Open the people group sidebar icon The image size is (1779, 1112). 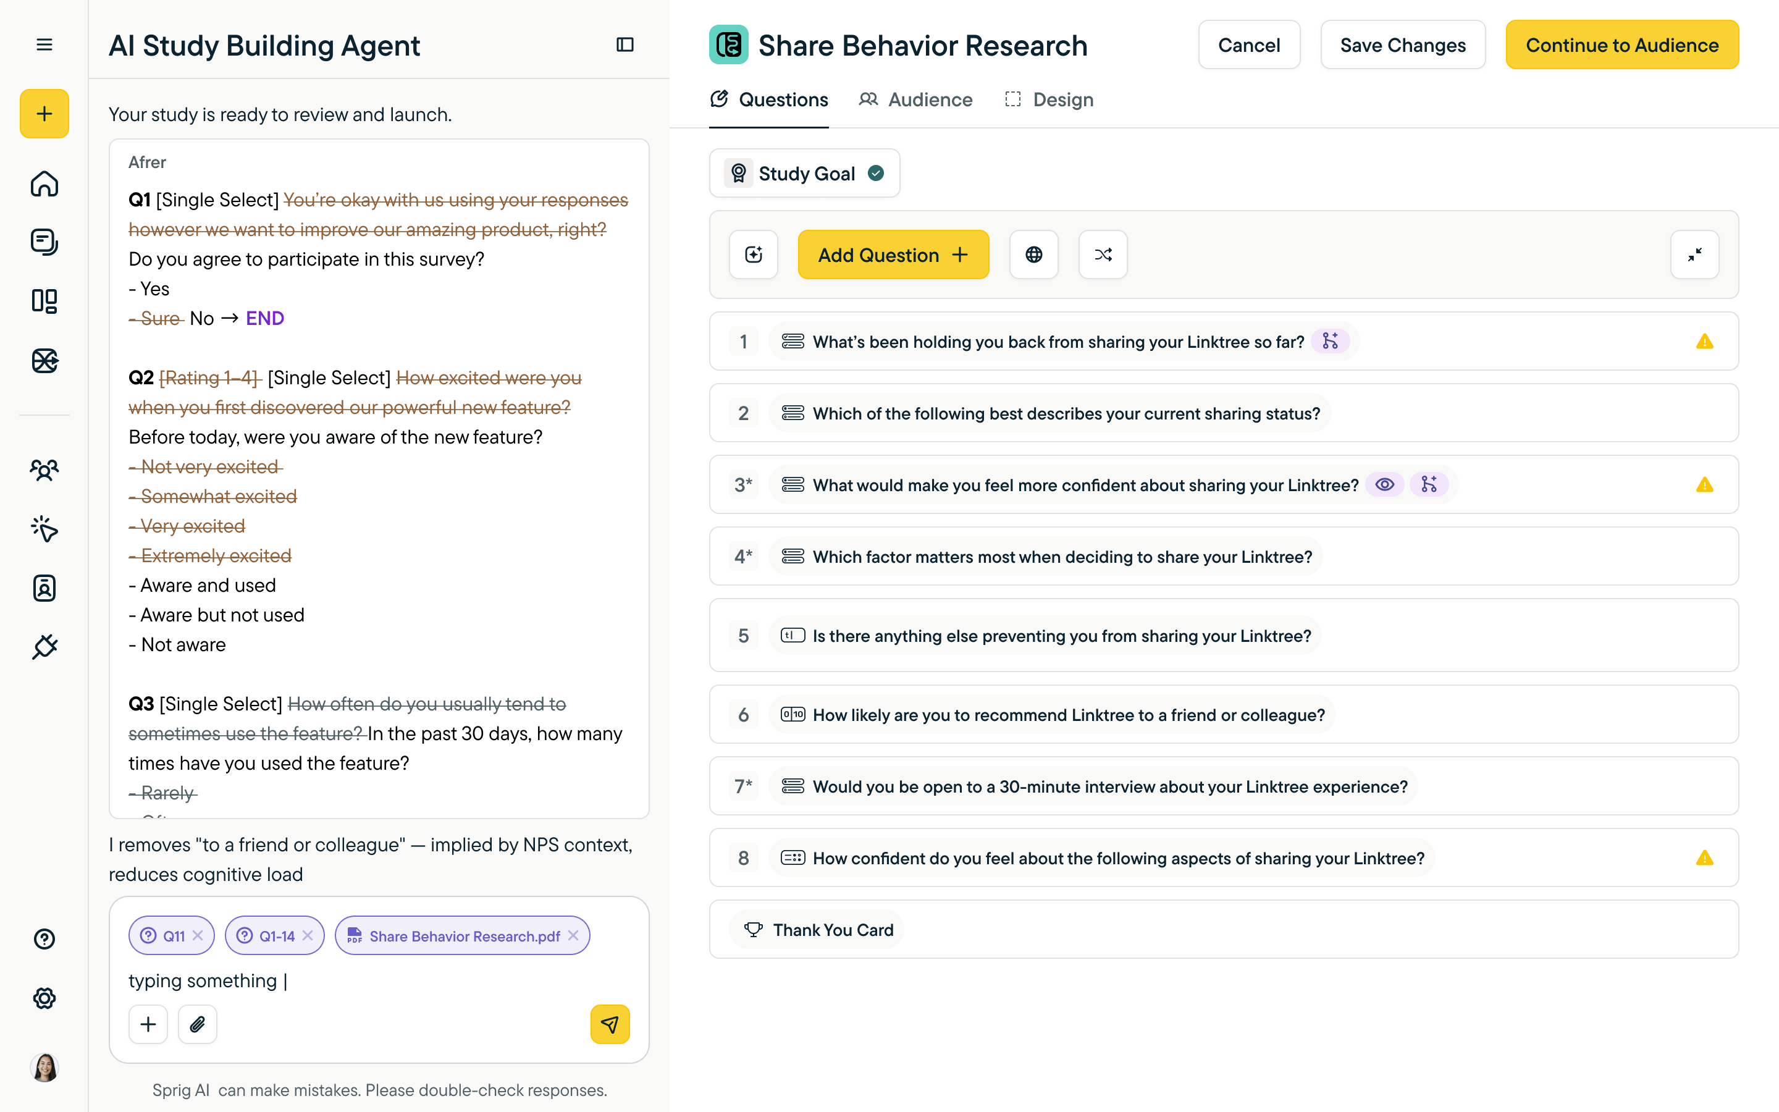click(44, 470)
